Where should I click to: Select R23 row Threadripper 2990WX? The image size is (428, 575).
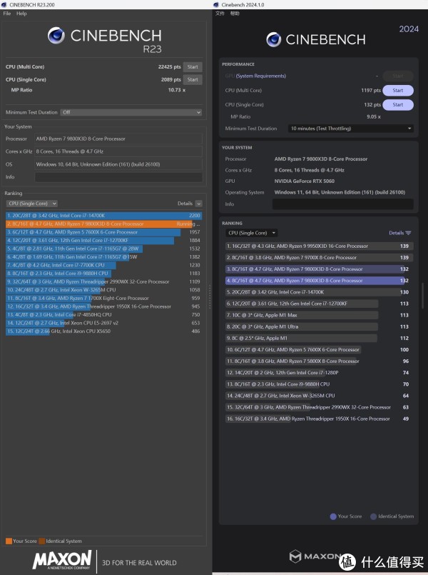click(x=104, y=281)
